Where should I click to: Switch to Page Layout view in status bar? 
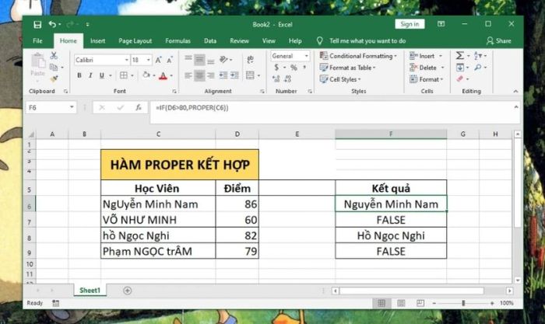401,303
